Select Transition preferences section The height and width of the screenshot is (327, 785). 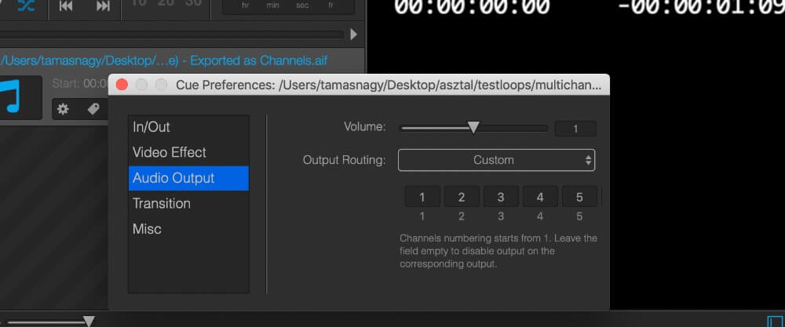[x=188, y=204]
